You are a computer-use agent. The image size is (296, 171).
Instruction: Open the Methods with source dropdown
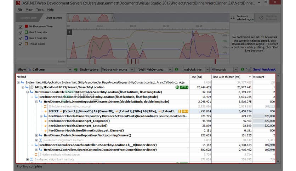[118, 70]
